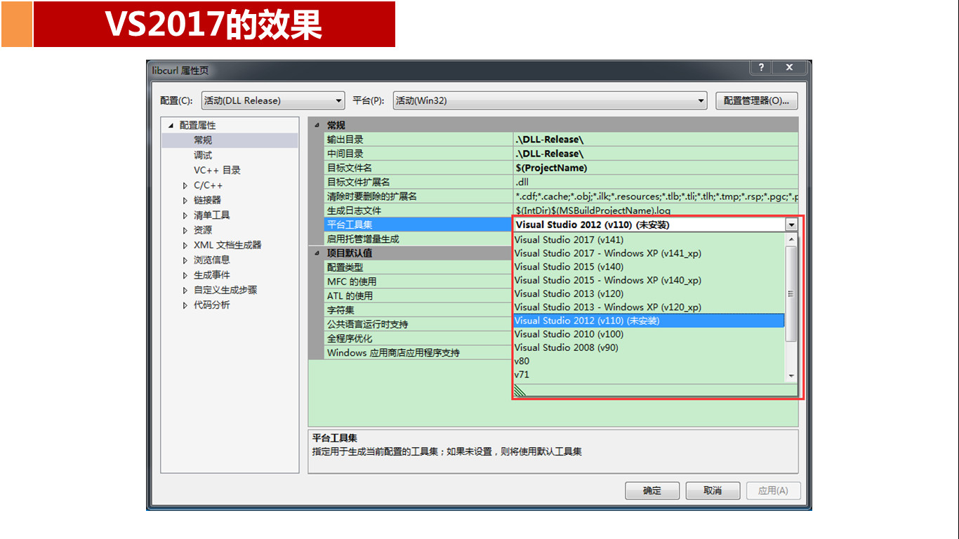Select the 配置类型 property name
The width and height of the screenshot is (959, 539).
click(x=345, y=267)
